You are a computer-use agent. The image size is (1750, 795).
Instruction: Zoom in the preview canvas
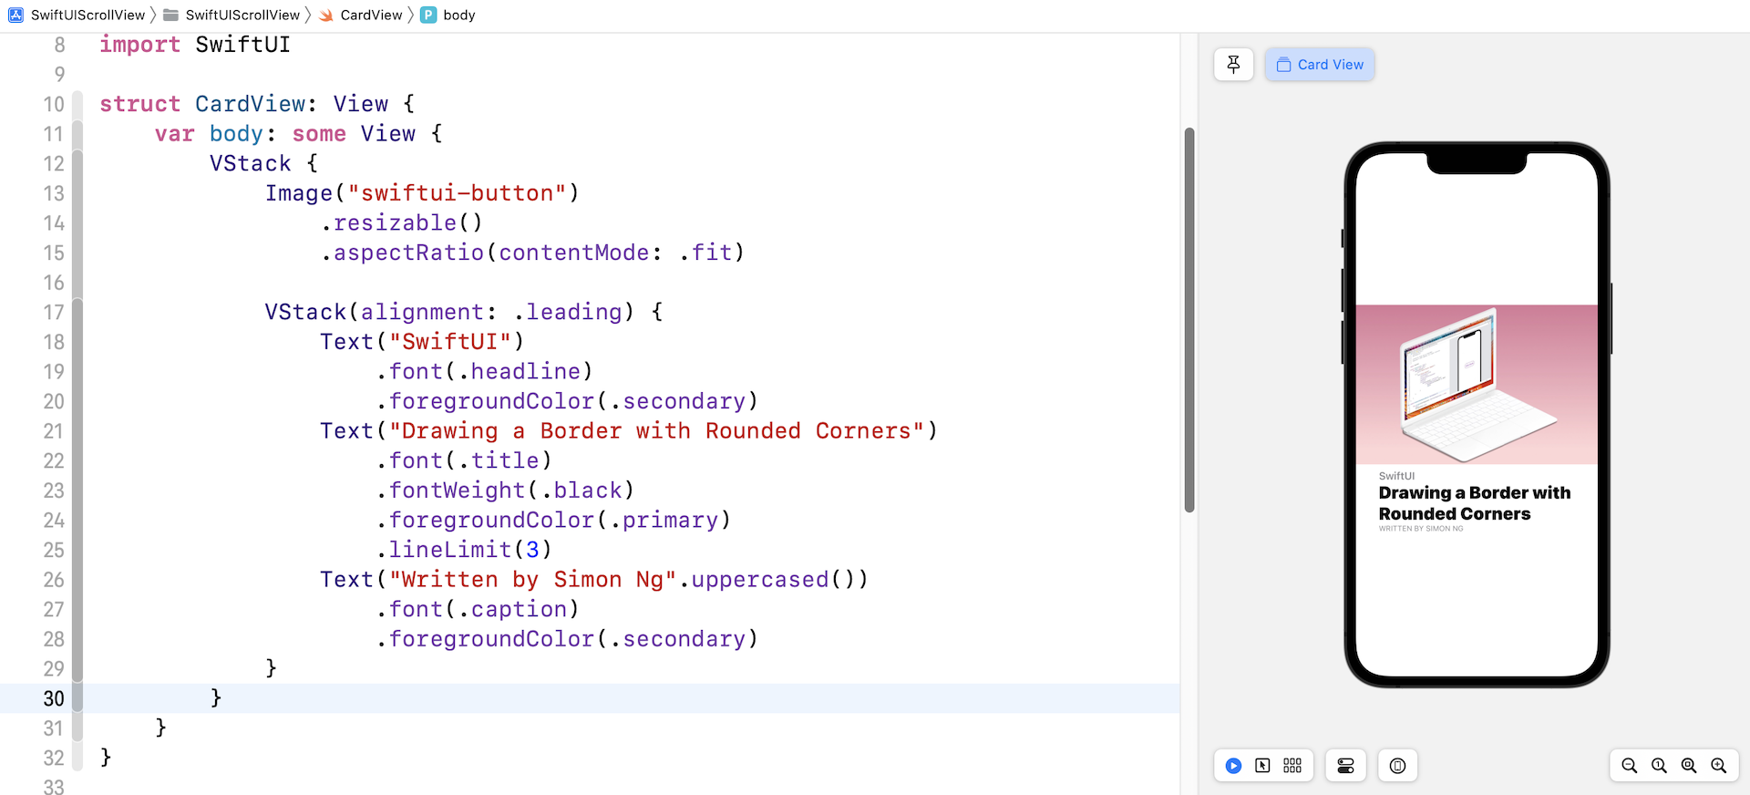[1718, 766]
